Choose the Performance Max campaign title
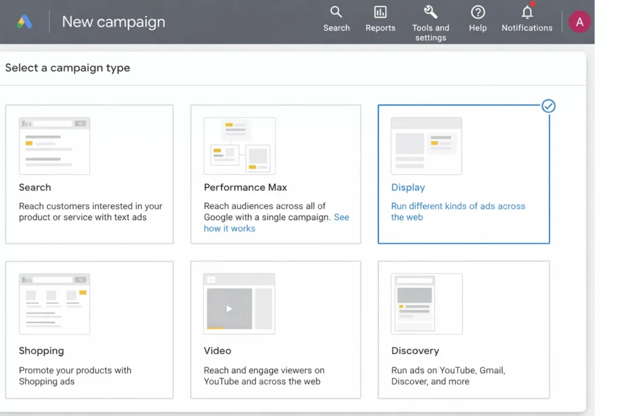Image resolution: width=623 pixels, height=416 pixels. pos(245,188)
